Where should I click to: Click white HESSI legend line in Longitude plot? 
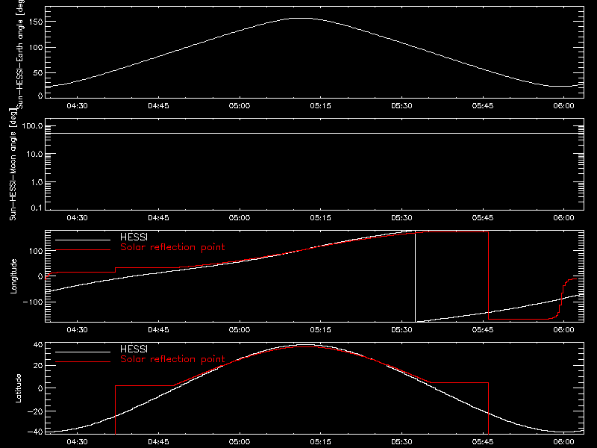point(83,240)
